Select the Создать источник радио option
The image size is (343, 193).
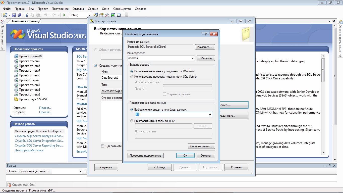pyautogui.click(x=95, y=66)
